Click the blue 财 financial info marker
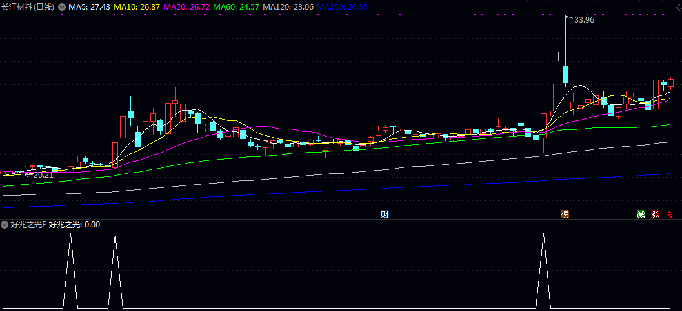Screen dimensions: 682x311 point(385,214)
